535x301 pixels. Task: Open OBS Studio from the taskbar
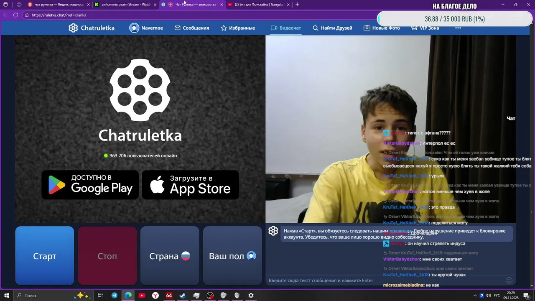pyautogui.click(x=210, y=296)
